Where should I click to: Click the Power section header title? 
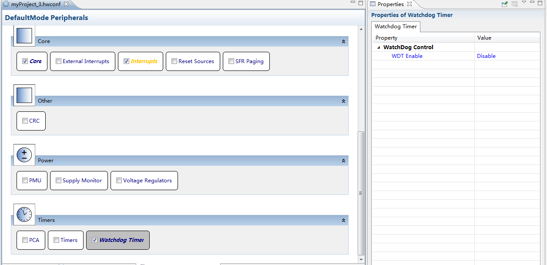[x=46, y=161]
